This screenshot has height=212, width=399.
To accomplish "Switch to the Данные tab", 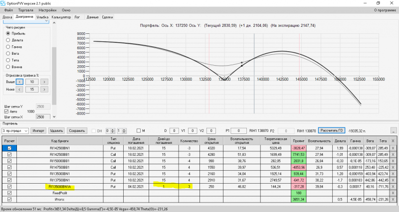I will [x=92, y=17].
